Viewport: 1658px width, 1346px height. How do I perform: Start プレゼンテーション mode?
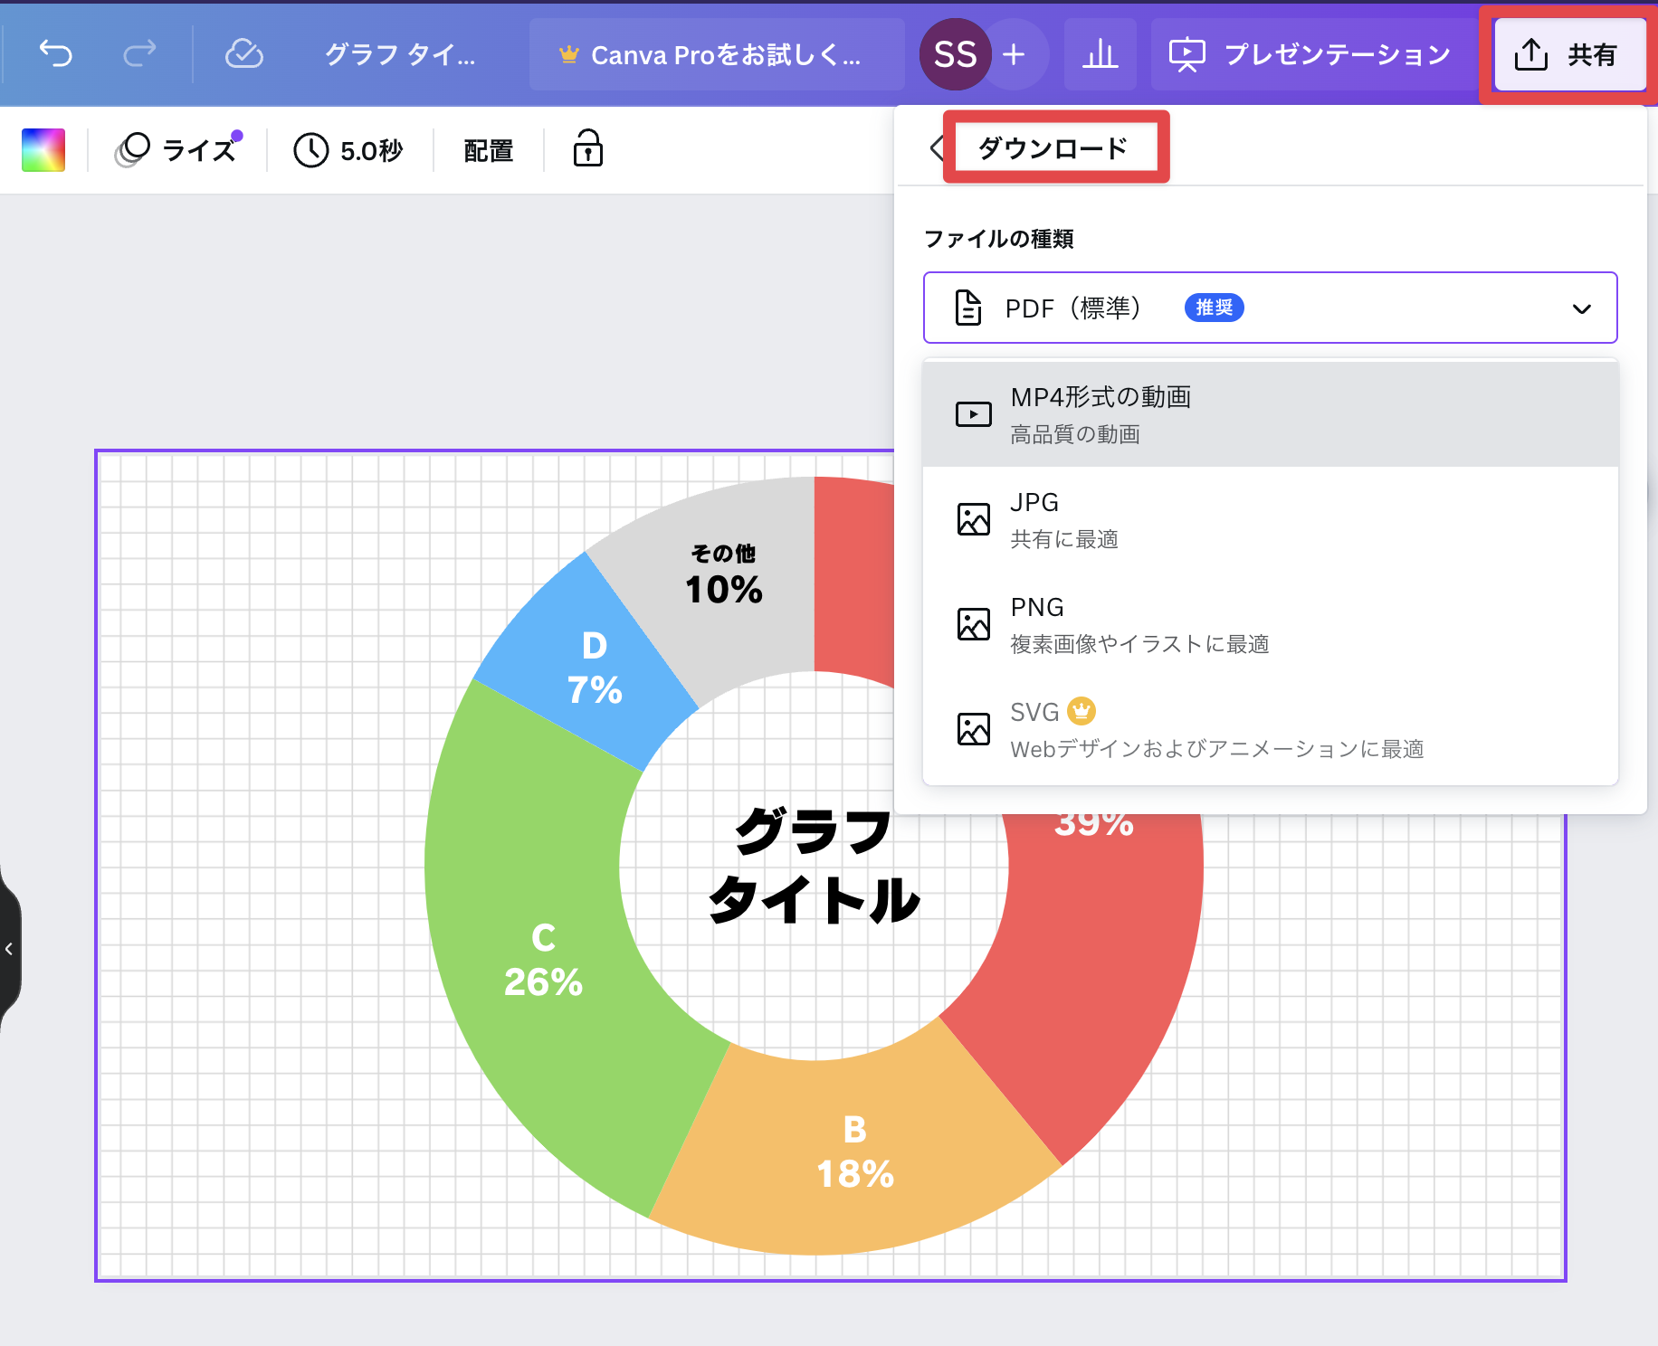(1310, 54)
